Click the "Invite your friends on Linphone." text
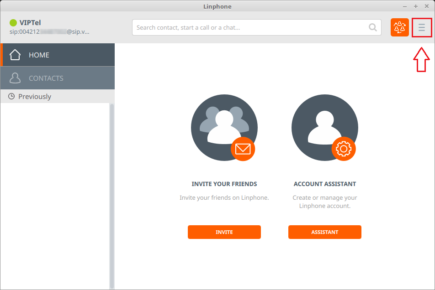The width and height of the screenshot is (435, 290). pyautogui.click(x=224, y=198)
